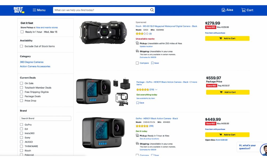The image size is (267, 168).
Task: Open Action Camera Accessories category
Action: coord(35,66)
